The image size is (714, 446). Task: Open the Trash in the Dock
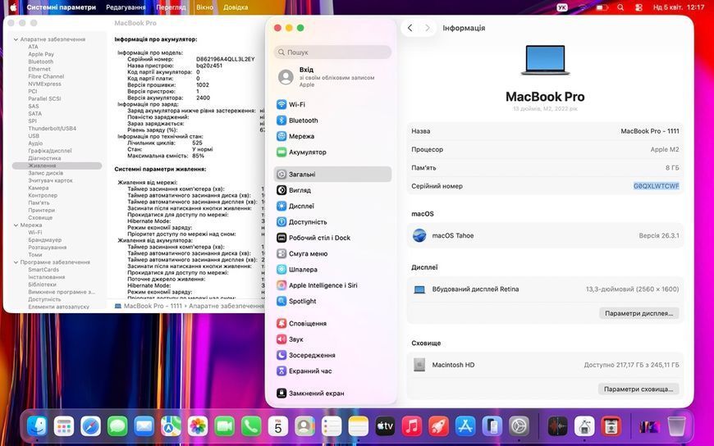tap(677, 426)
